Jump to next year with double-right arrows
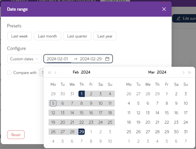 point(190,73)
